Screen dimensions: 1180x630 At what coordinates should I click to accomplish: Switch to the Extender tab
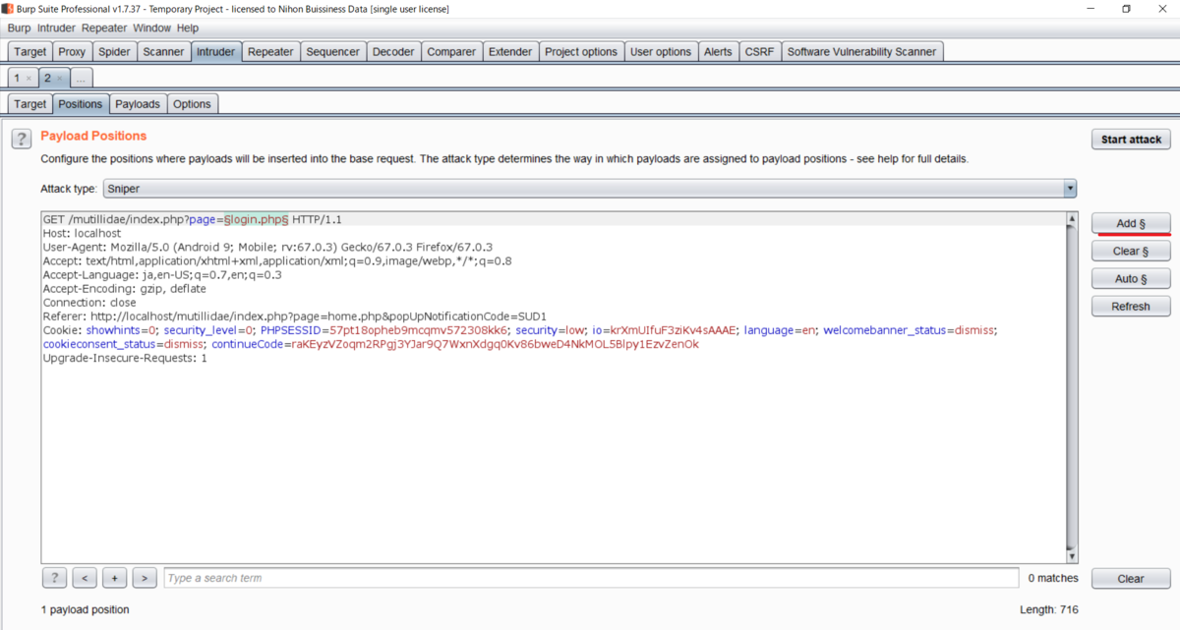[510, 52]
